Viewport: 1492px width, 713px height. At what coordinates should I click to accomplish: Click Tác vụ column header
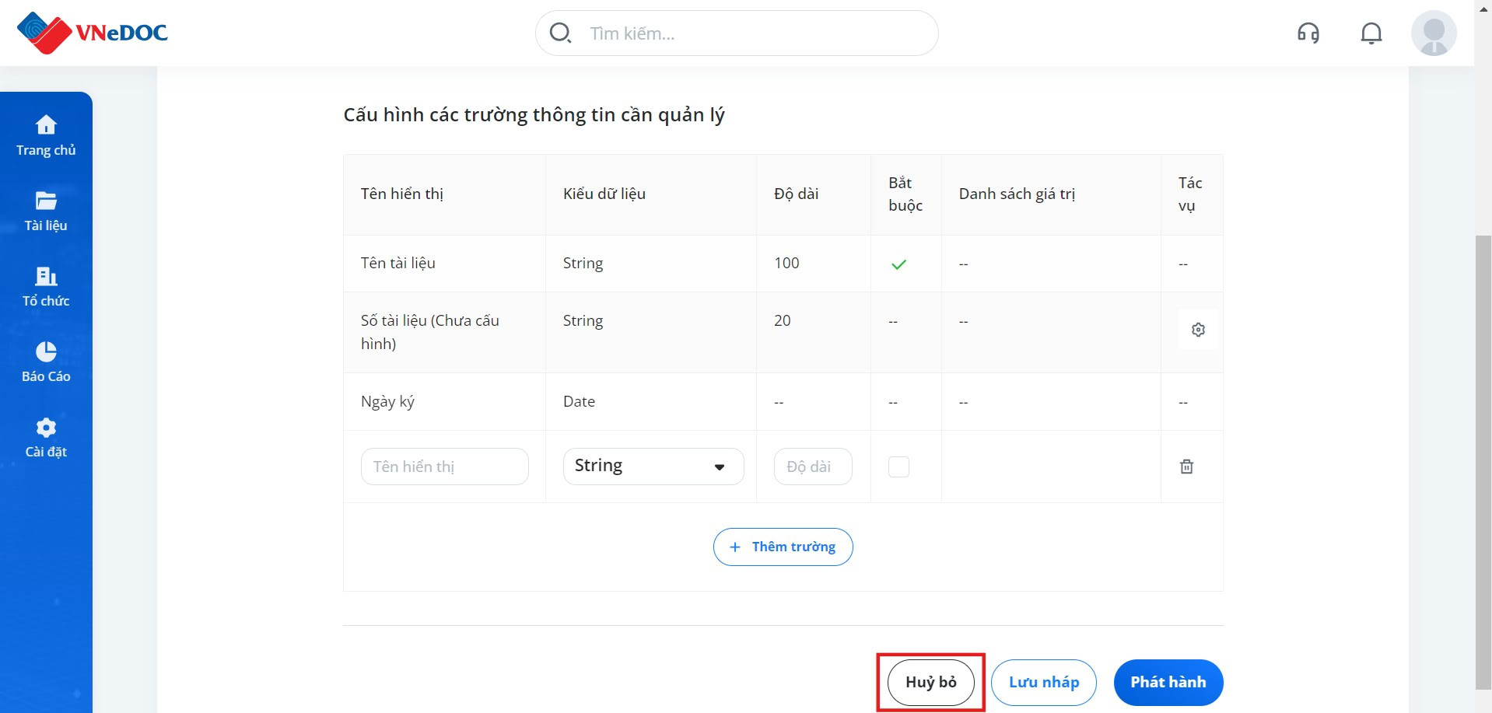point(1190,194)
